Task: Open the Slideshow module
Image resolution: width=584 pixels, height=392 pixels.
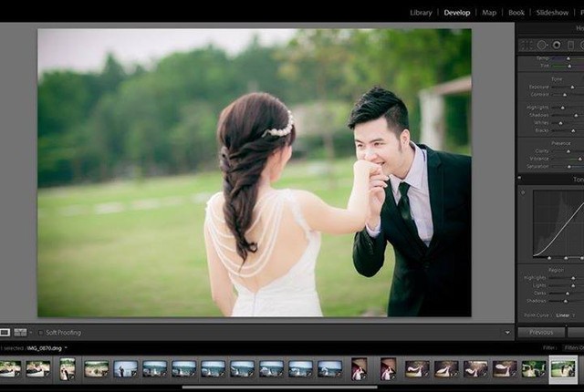Action: (x=551, y=13)
